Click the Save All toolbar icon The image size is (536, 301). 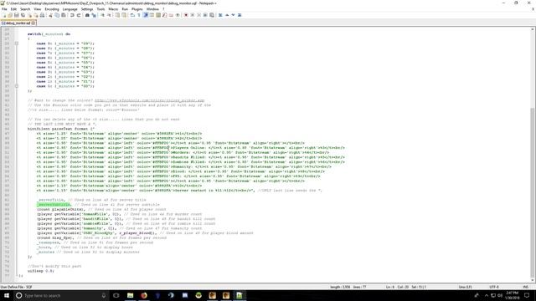click(x=23, y=15)
